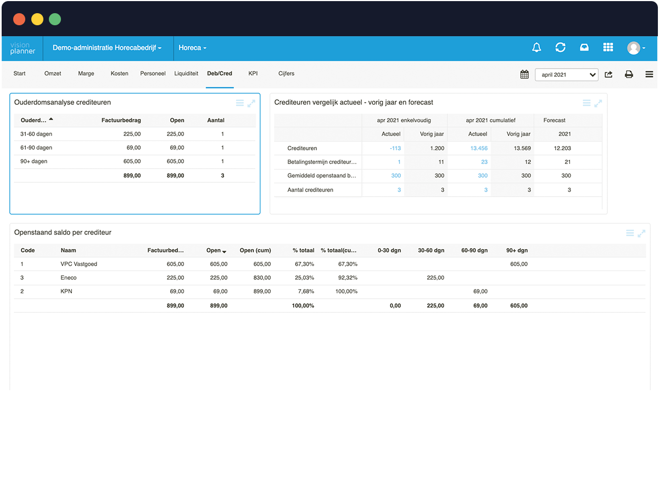Sort by the Naam column header

click(x=69, y=250)
